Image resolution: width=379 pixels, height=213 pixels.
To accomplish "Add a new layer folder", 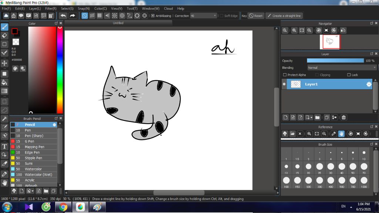I will 317,117.
